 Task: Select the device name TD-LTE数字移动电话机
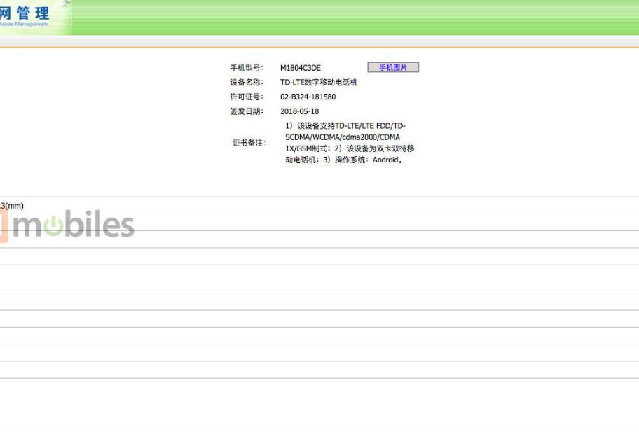pos(319,82)
